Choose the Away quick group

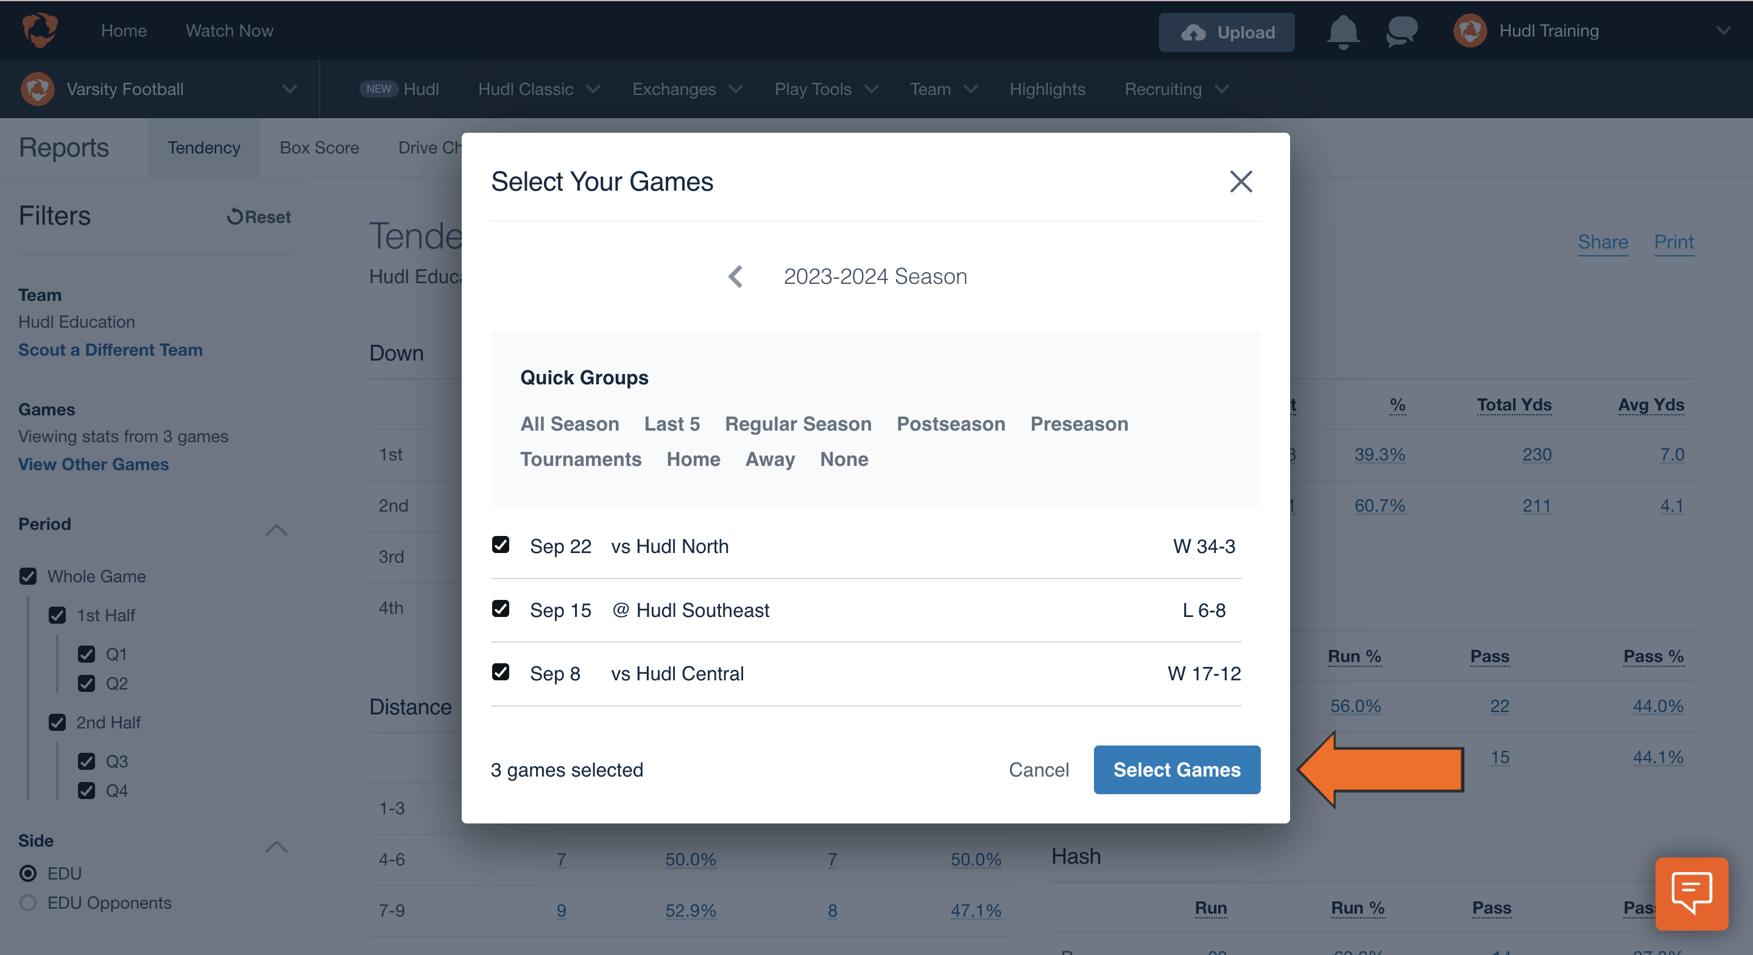coord(770,459)
